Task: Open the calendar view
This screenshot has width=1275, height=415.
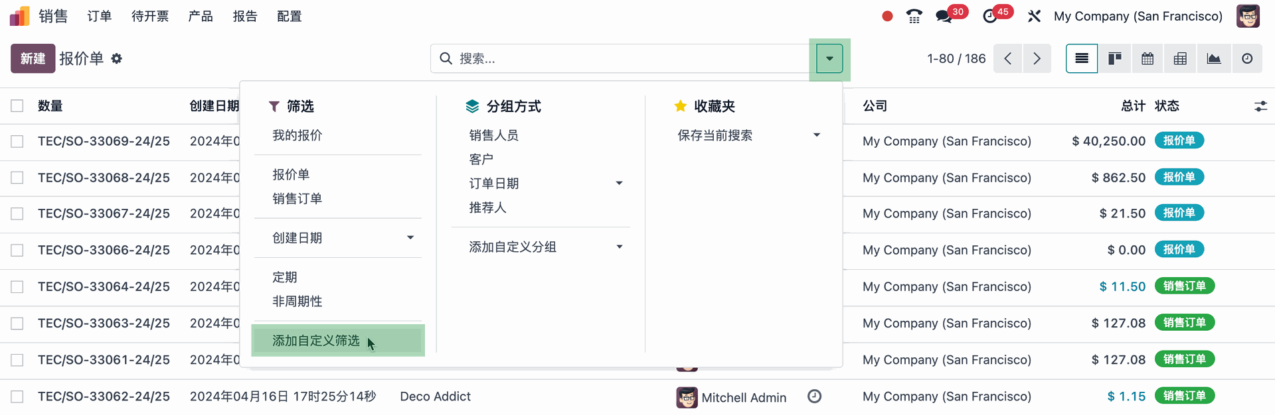Action: (1147, 59)
